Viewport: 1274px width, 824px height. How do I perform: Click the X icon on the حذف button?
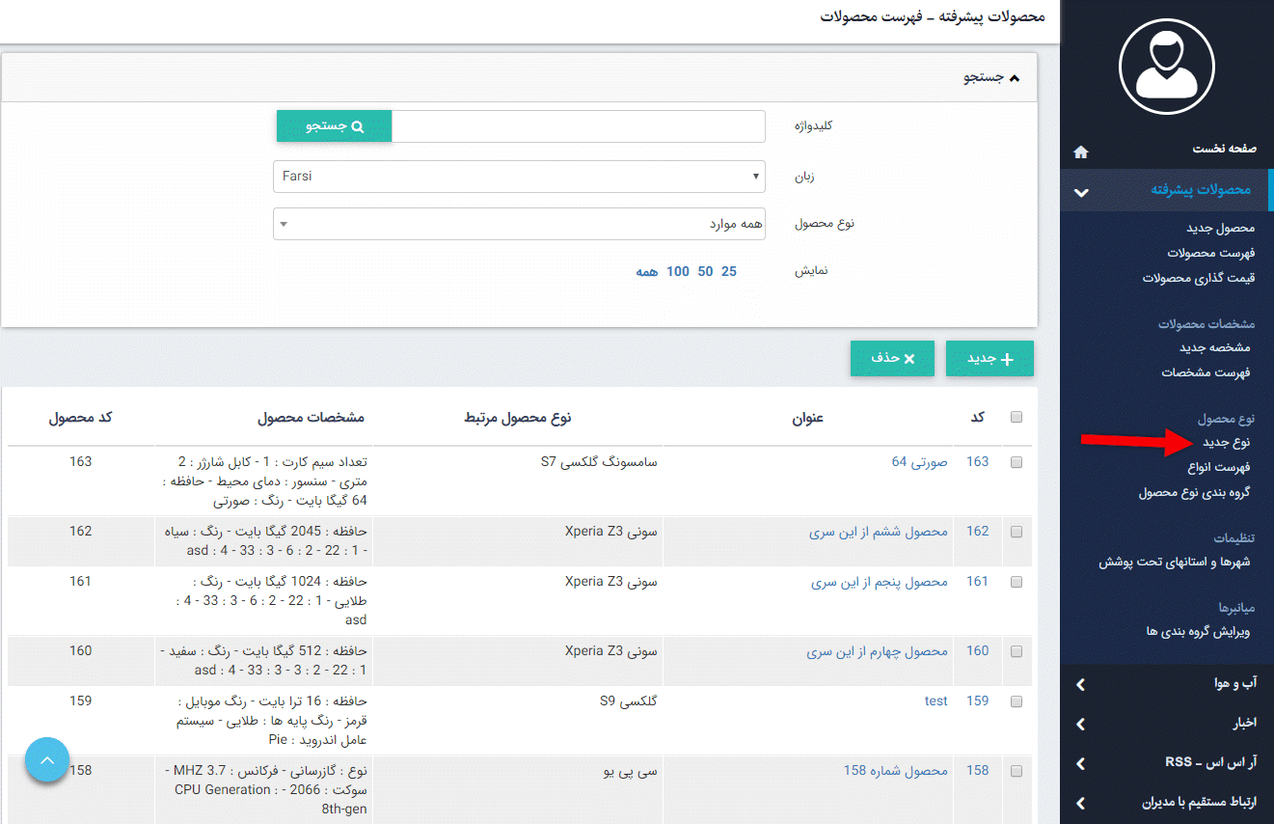(x=908, y=358)
